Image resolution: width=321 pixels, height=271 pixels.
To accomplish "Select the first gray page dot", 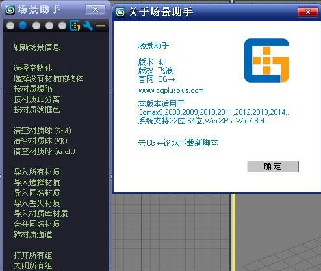I will click(10, 26).
